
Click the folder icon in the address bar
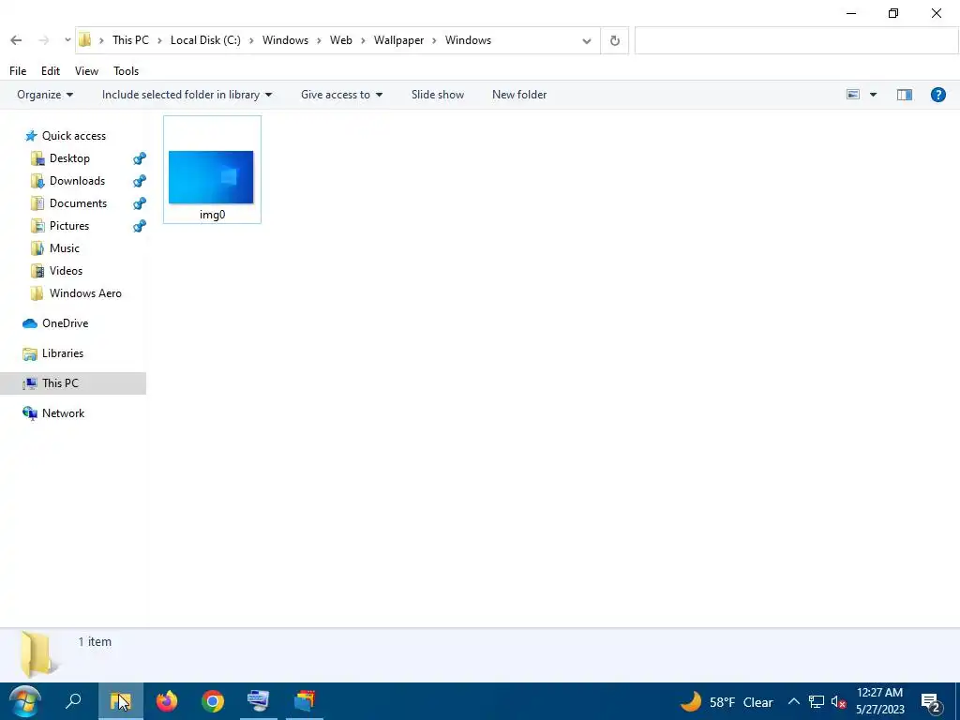85,40
